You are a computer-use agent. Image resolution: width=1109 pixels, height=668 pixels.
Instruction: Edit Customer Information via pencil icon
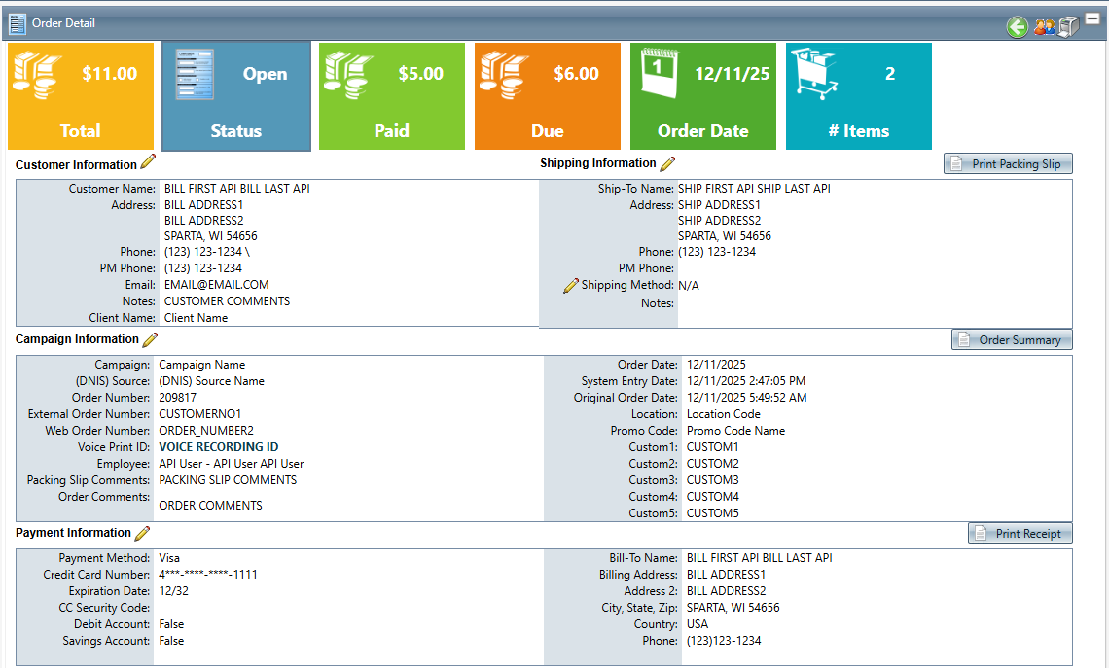click(148, 162)
